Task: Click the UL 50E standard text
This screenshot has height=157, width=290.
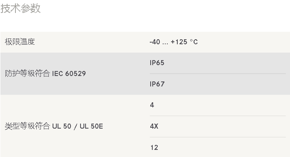Action: click(91, 126)
